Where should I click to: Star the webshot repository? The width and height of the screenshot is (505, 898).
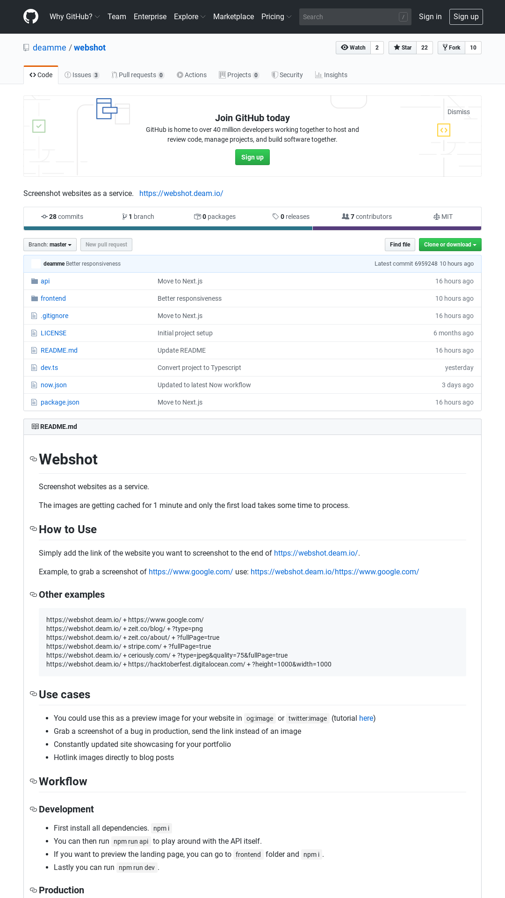(x=403, y=48)
